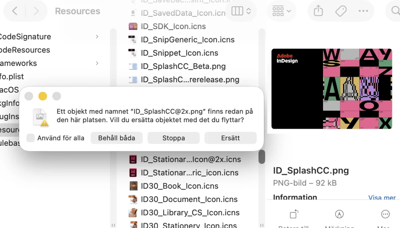This screenshot has height=228, width=400.
Task: Select ID_Stationar…Icon@2x.icns file icon
Action: click(x=133, y=159)
